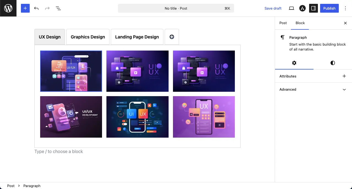Select the dark blue UI UX phone image
The image size is (352, 189).
click(x=137, y=117)
